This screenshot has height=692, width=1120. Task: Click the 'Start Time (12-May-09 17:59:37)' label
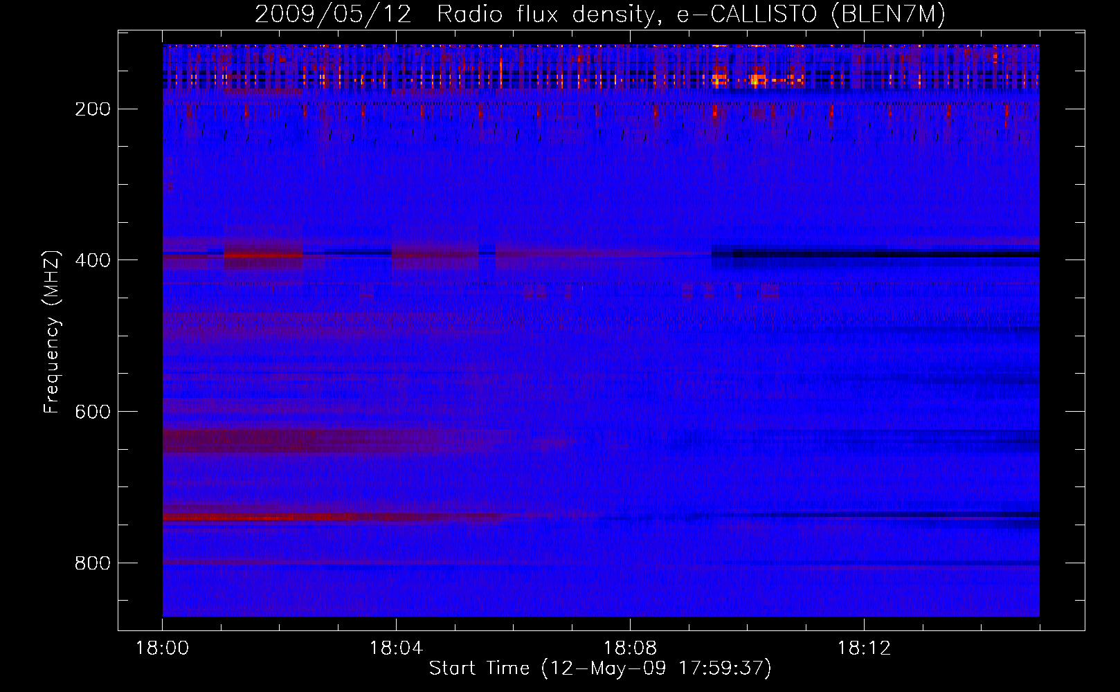pos(600,668)
